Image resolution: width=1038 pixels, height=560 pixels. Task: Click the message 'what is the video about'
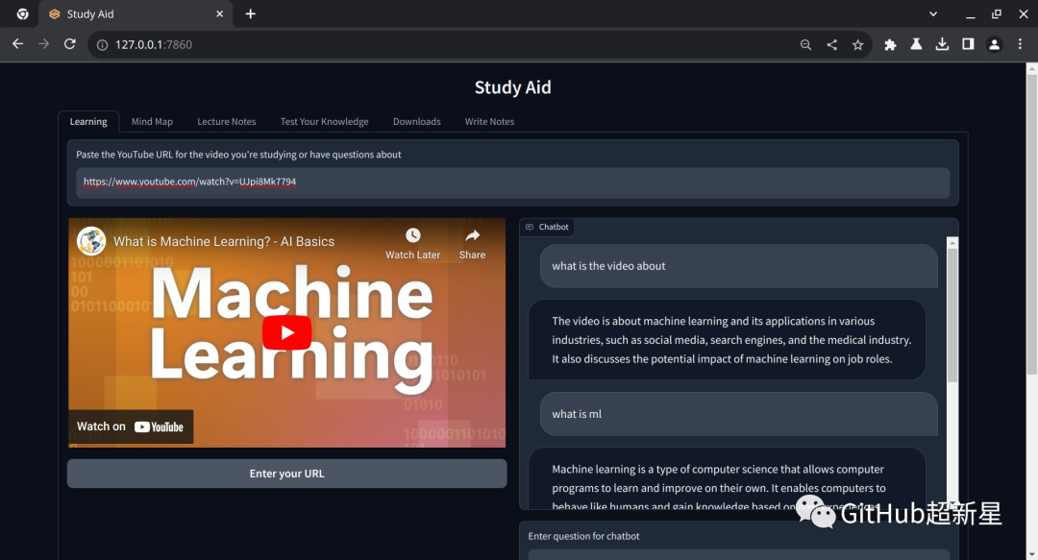739,266
